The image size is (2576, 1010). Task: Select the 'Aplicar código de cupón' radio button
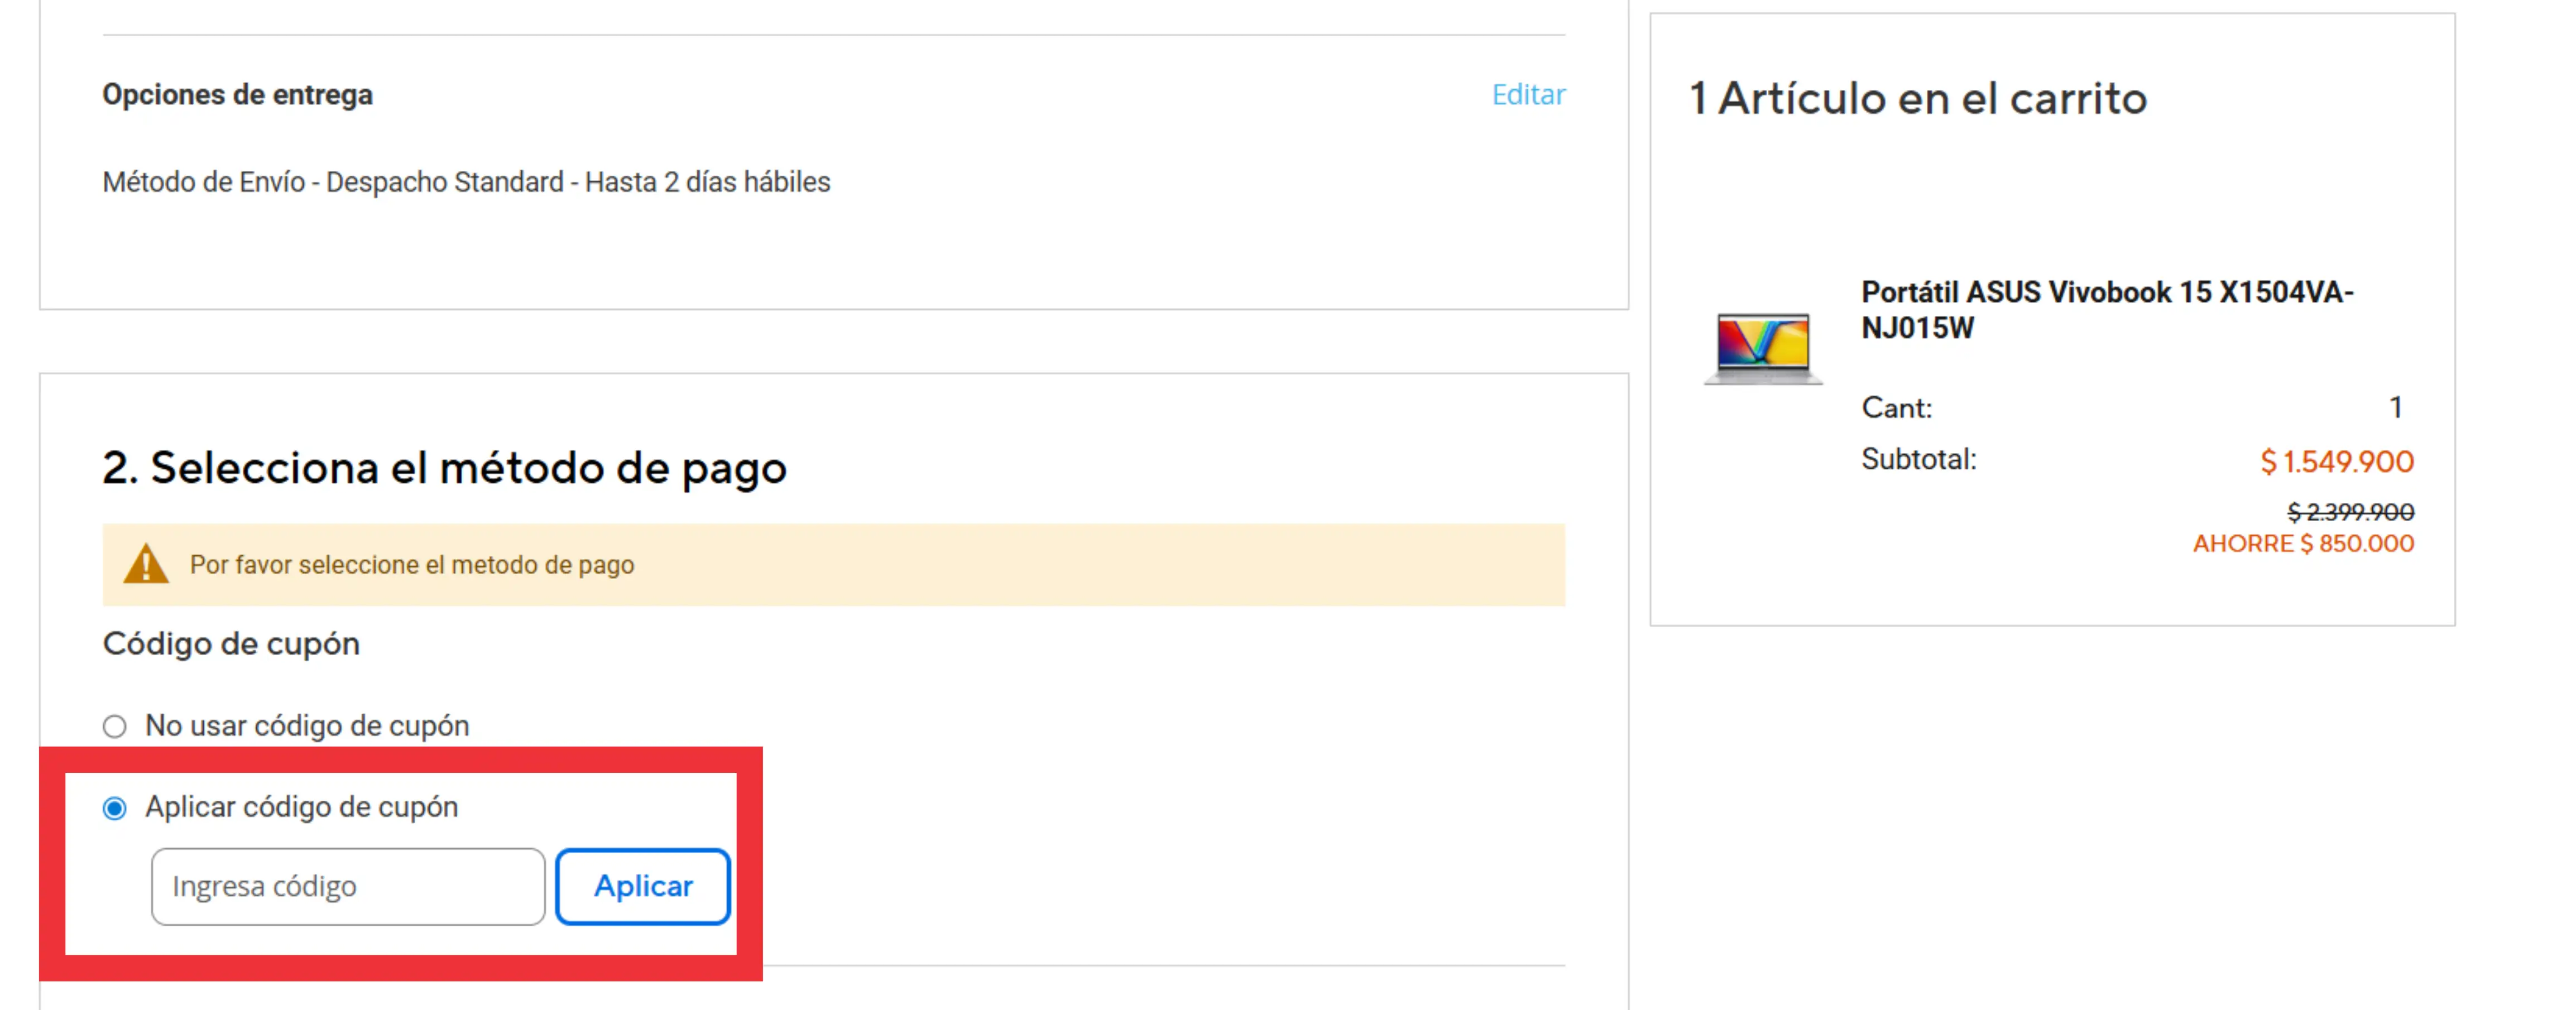(x=115, y=808)
